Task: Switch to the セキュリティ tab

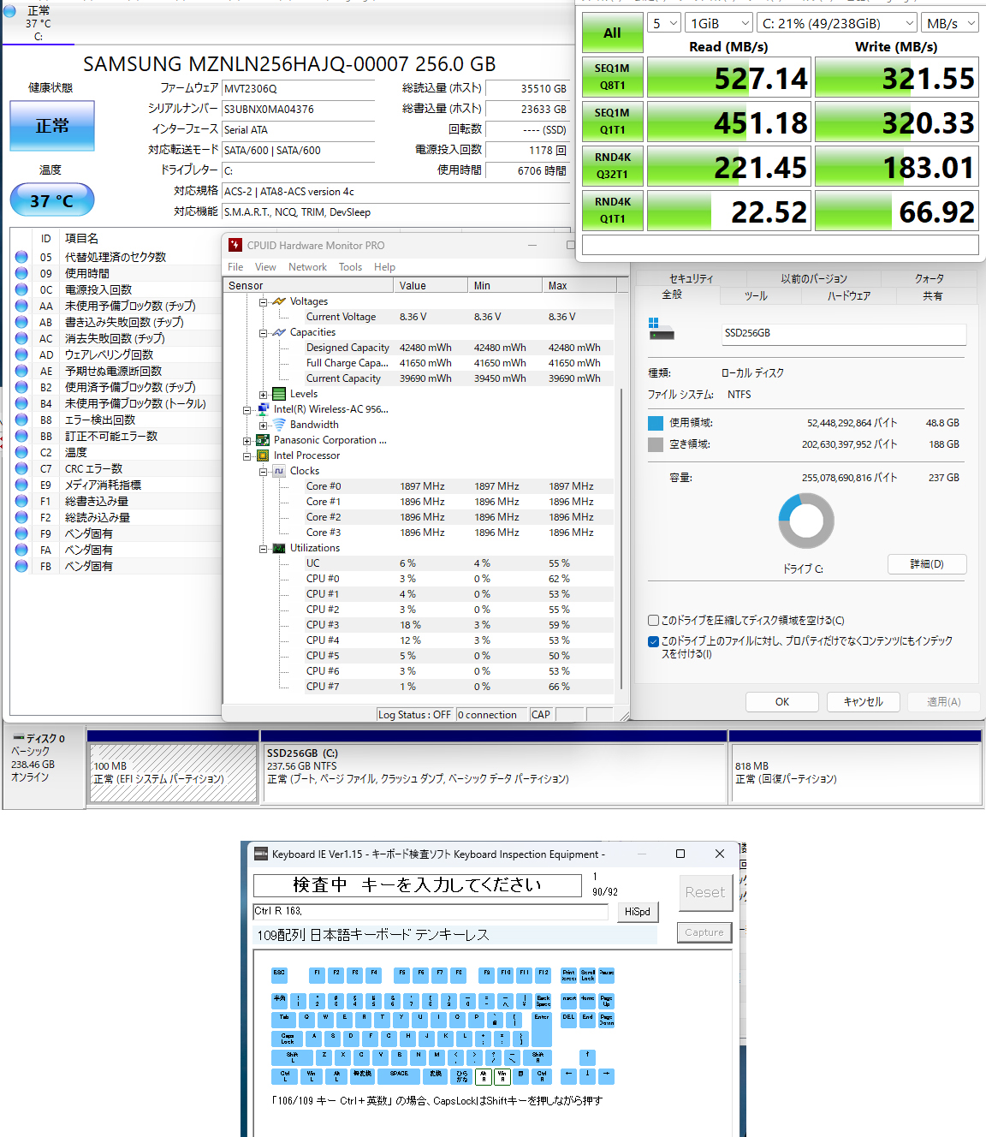Action: point(691,278)
